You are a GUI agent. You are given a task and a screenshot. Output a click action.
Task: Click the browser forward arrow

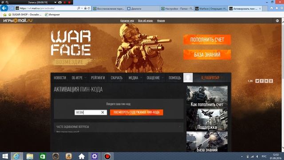(x=12, y=8)
